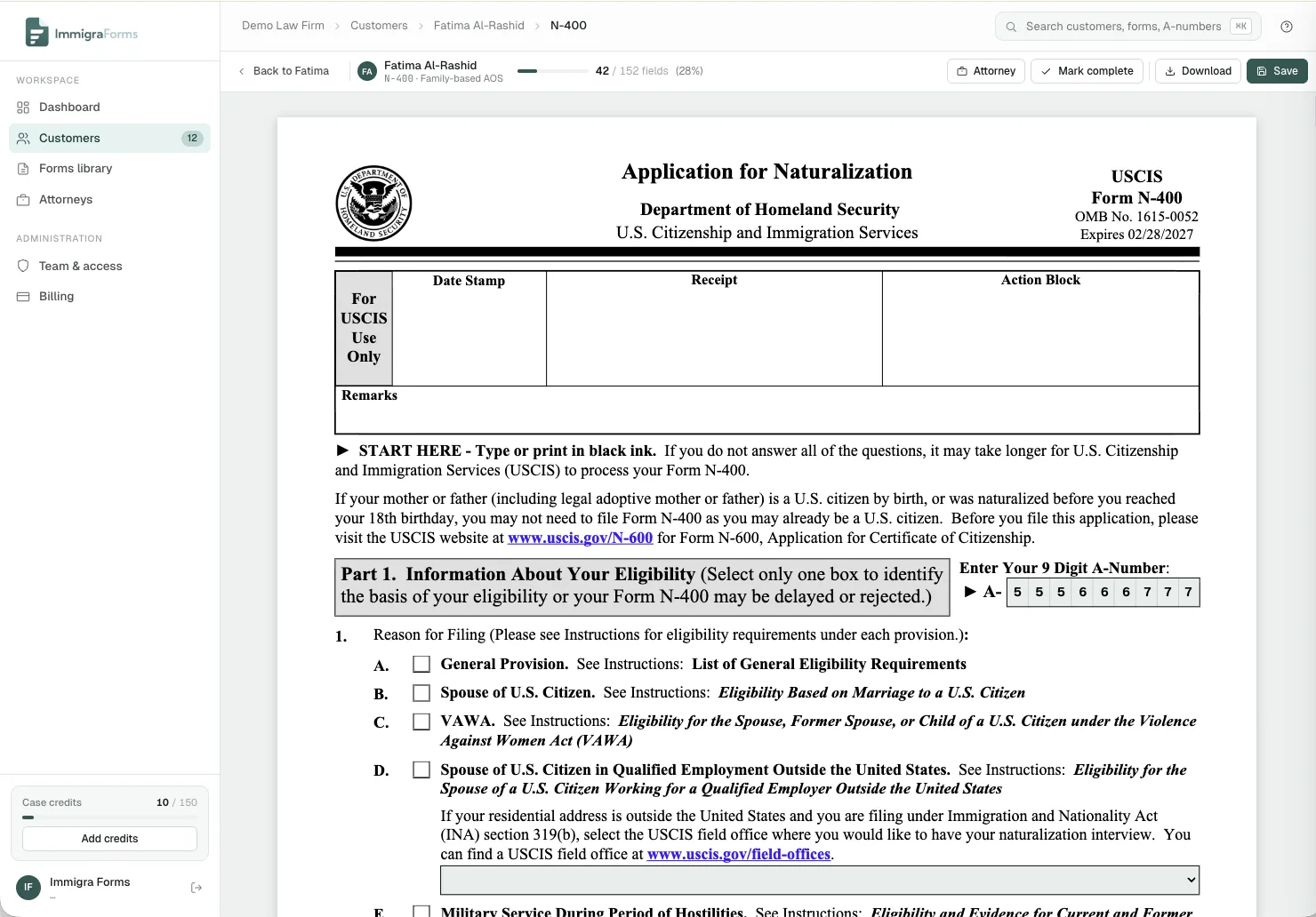This screenshot has width=1316, height=917.
Task: Download the N-400 form
Action: pyautogui.click(x=1198, y=71)
